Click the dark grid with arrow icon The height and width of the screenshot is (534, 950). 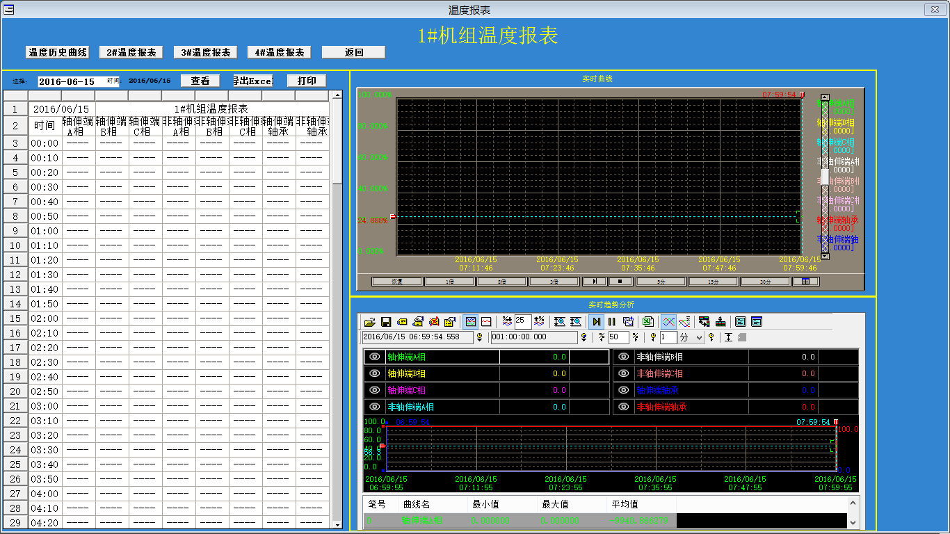[x=705, y=322]
